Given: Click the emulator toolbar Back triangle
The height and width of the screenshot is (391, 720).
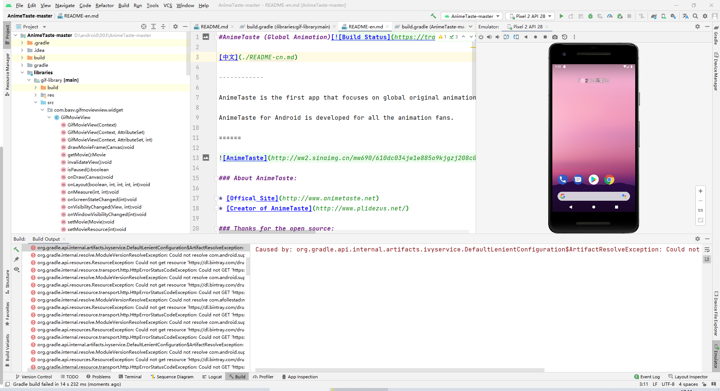Looking at the screenshot, I should (526, 37).
